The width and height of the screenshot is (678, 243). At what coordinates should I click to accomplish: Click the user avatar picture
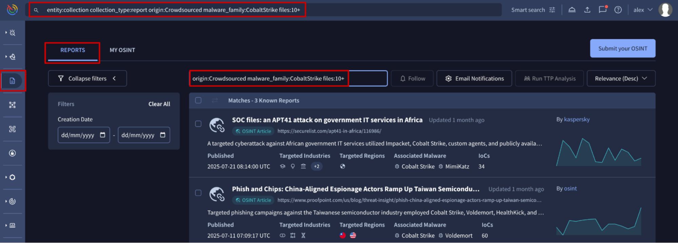[x=665, y=10]
